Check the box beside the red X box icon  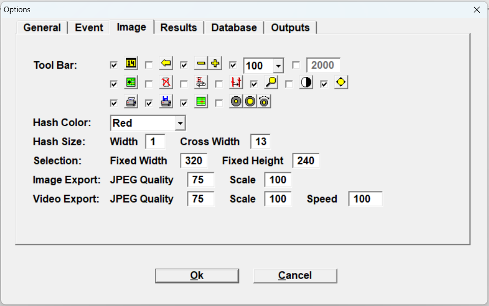tap(149, 84)
